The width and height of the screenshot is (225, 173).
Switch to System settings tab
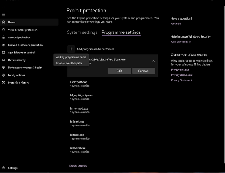pos(82,33)
